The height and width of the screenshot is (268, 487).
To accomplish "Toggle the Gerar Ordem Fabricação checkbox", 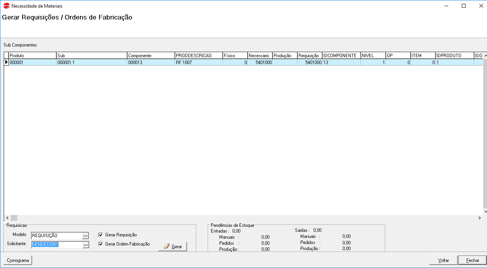I will coord(101,244).
